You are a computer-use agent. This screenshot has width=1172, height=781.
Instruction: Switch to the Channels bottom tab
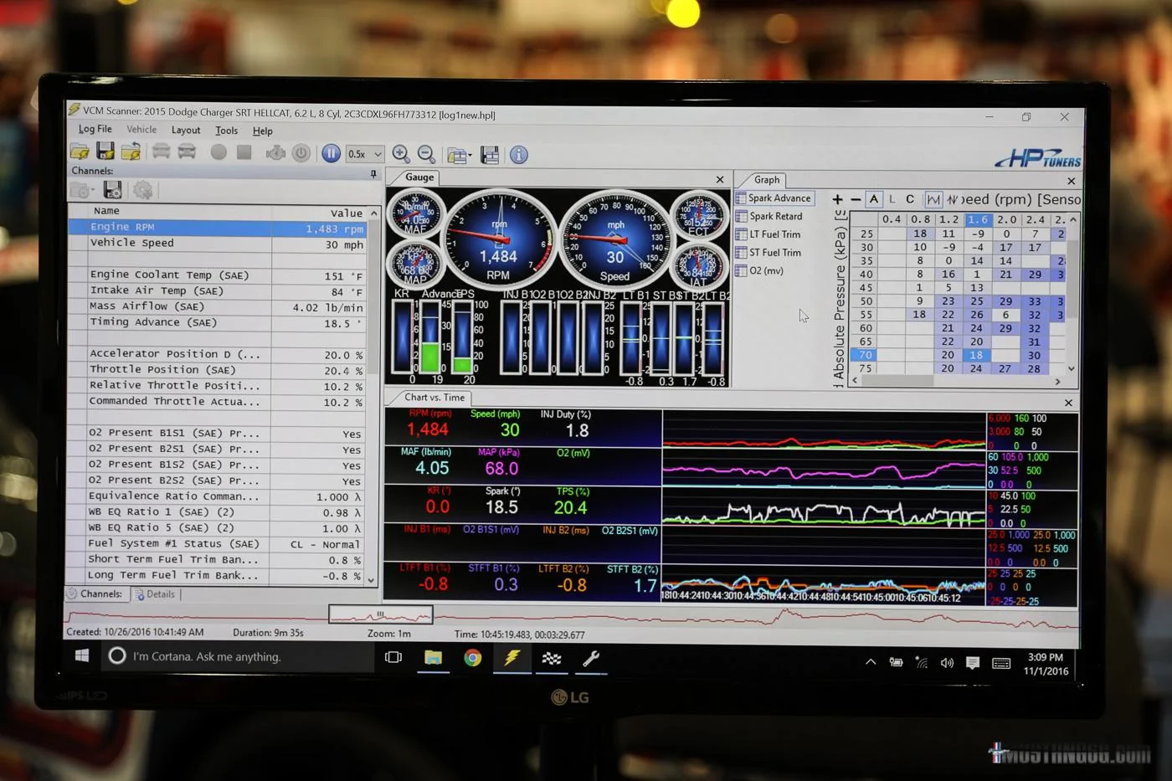coord(95,593)
